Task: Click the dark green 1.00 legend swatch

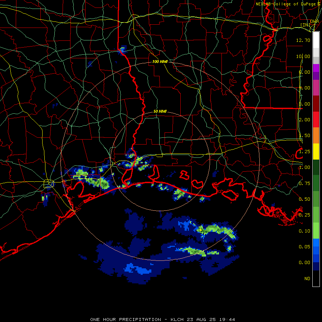Action: (316, 167)
